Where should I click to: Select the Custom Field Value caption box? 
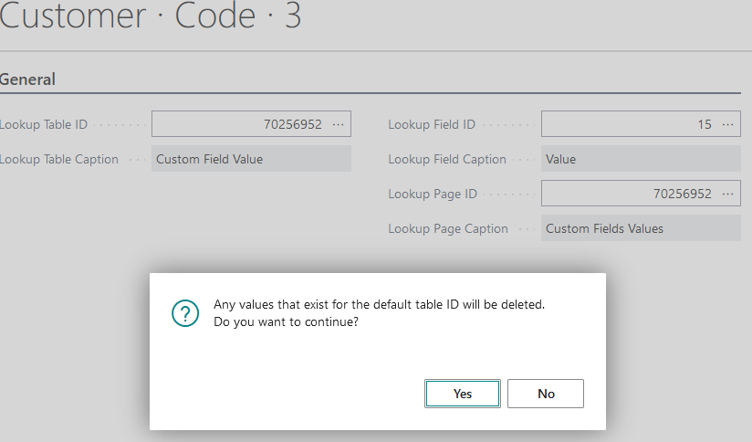click(x=251, y=159)
